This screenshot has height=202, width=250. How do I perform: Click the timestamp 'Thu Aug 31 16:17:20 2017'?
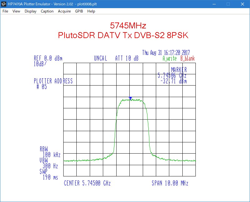(x=166, y=52)
